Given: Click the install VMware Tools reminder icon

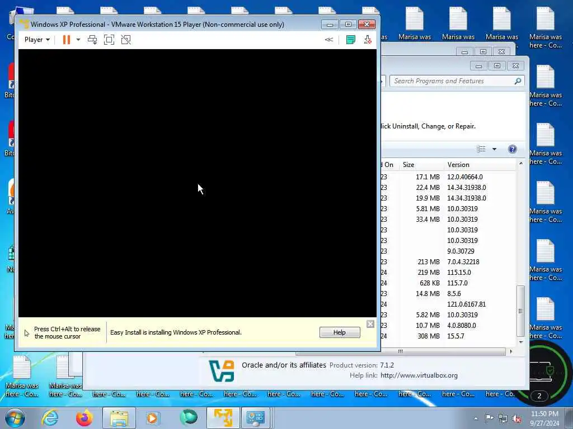Looking at the screenshot, I should (368, 40).
